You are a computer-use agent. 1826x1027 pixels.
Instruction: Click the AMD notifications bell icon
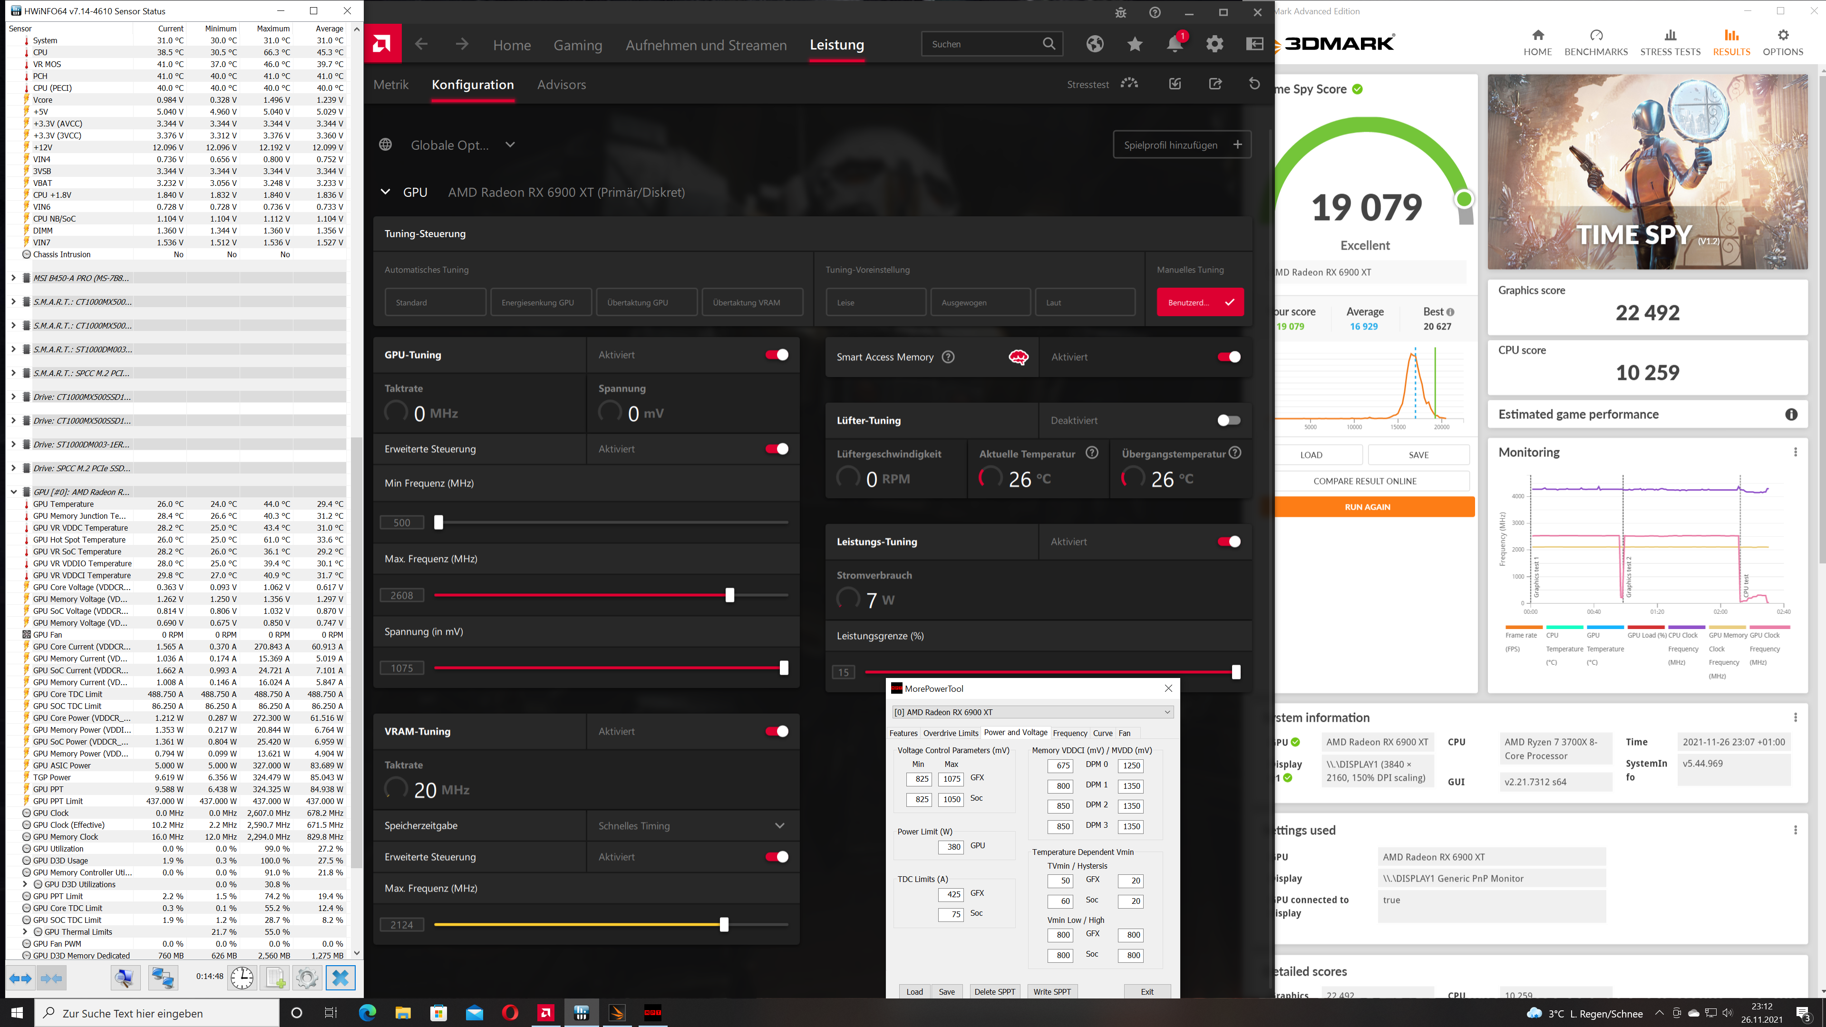click(1175, 44)
